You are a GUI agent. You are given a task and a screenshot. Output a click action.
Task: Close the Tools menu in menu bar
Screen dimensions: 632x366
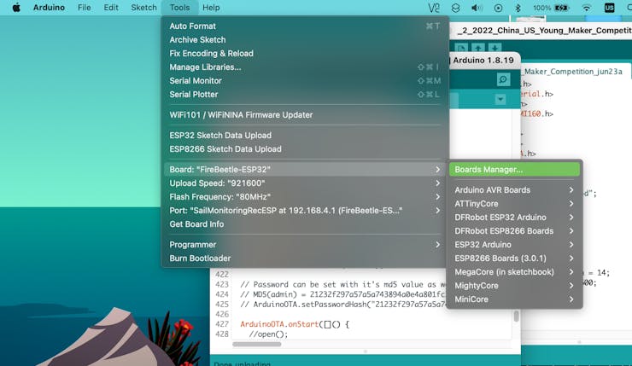pyautogui.click(x=179, y=8)
